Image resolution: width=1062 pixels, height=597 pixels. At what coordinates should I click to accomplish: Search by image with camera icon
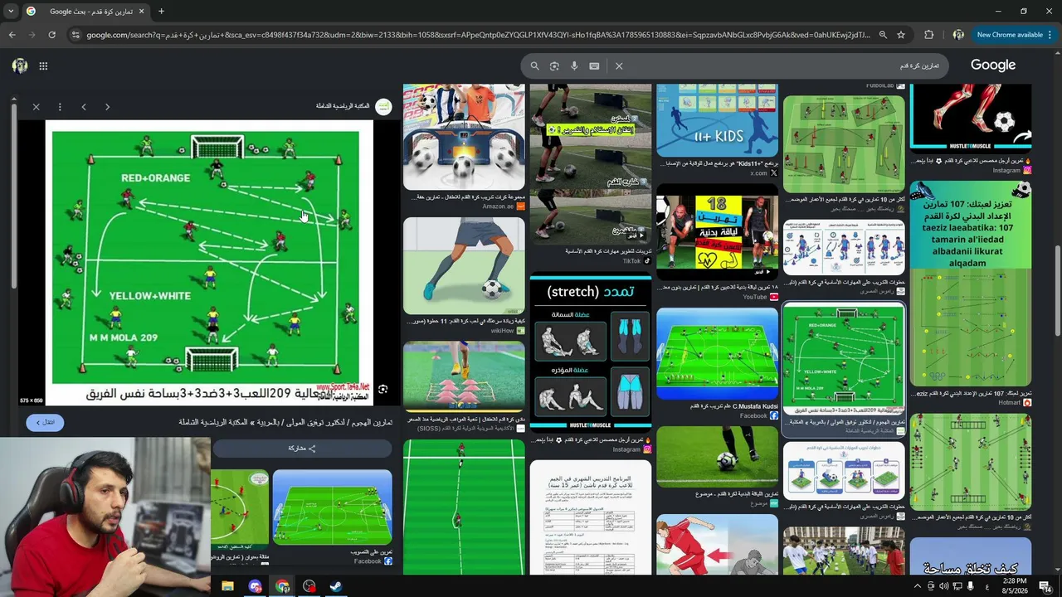tap(554, 66)
